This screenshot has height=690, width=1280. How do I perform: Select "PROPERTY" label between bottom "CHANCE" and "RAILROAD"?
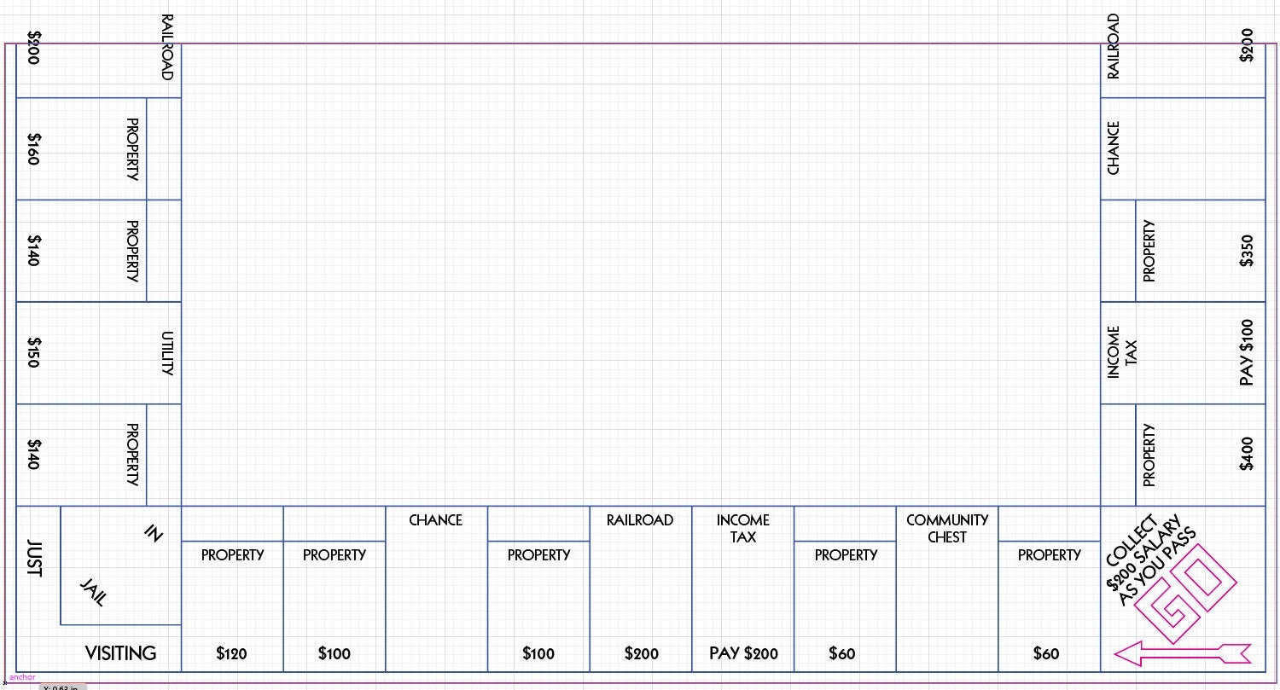(538, 555)
